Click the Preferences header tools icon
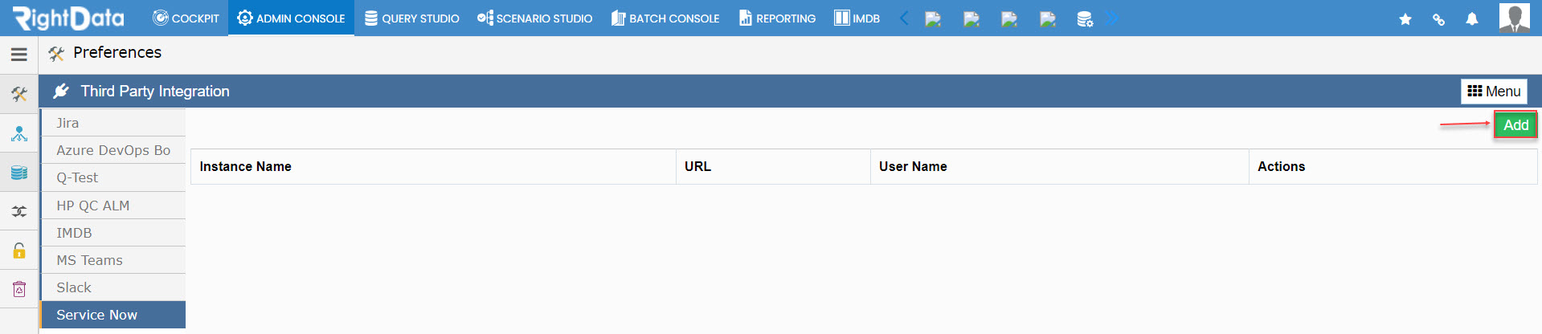1542x334 pixels. pos(56,54)
